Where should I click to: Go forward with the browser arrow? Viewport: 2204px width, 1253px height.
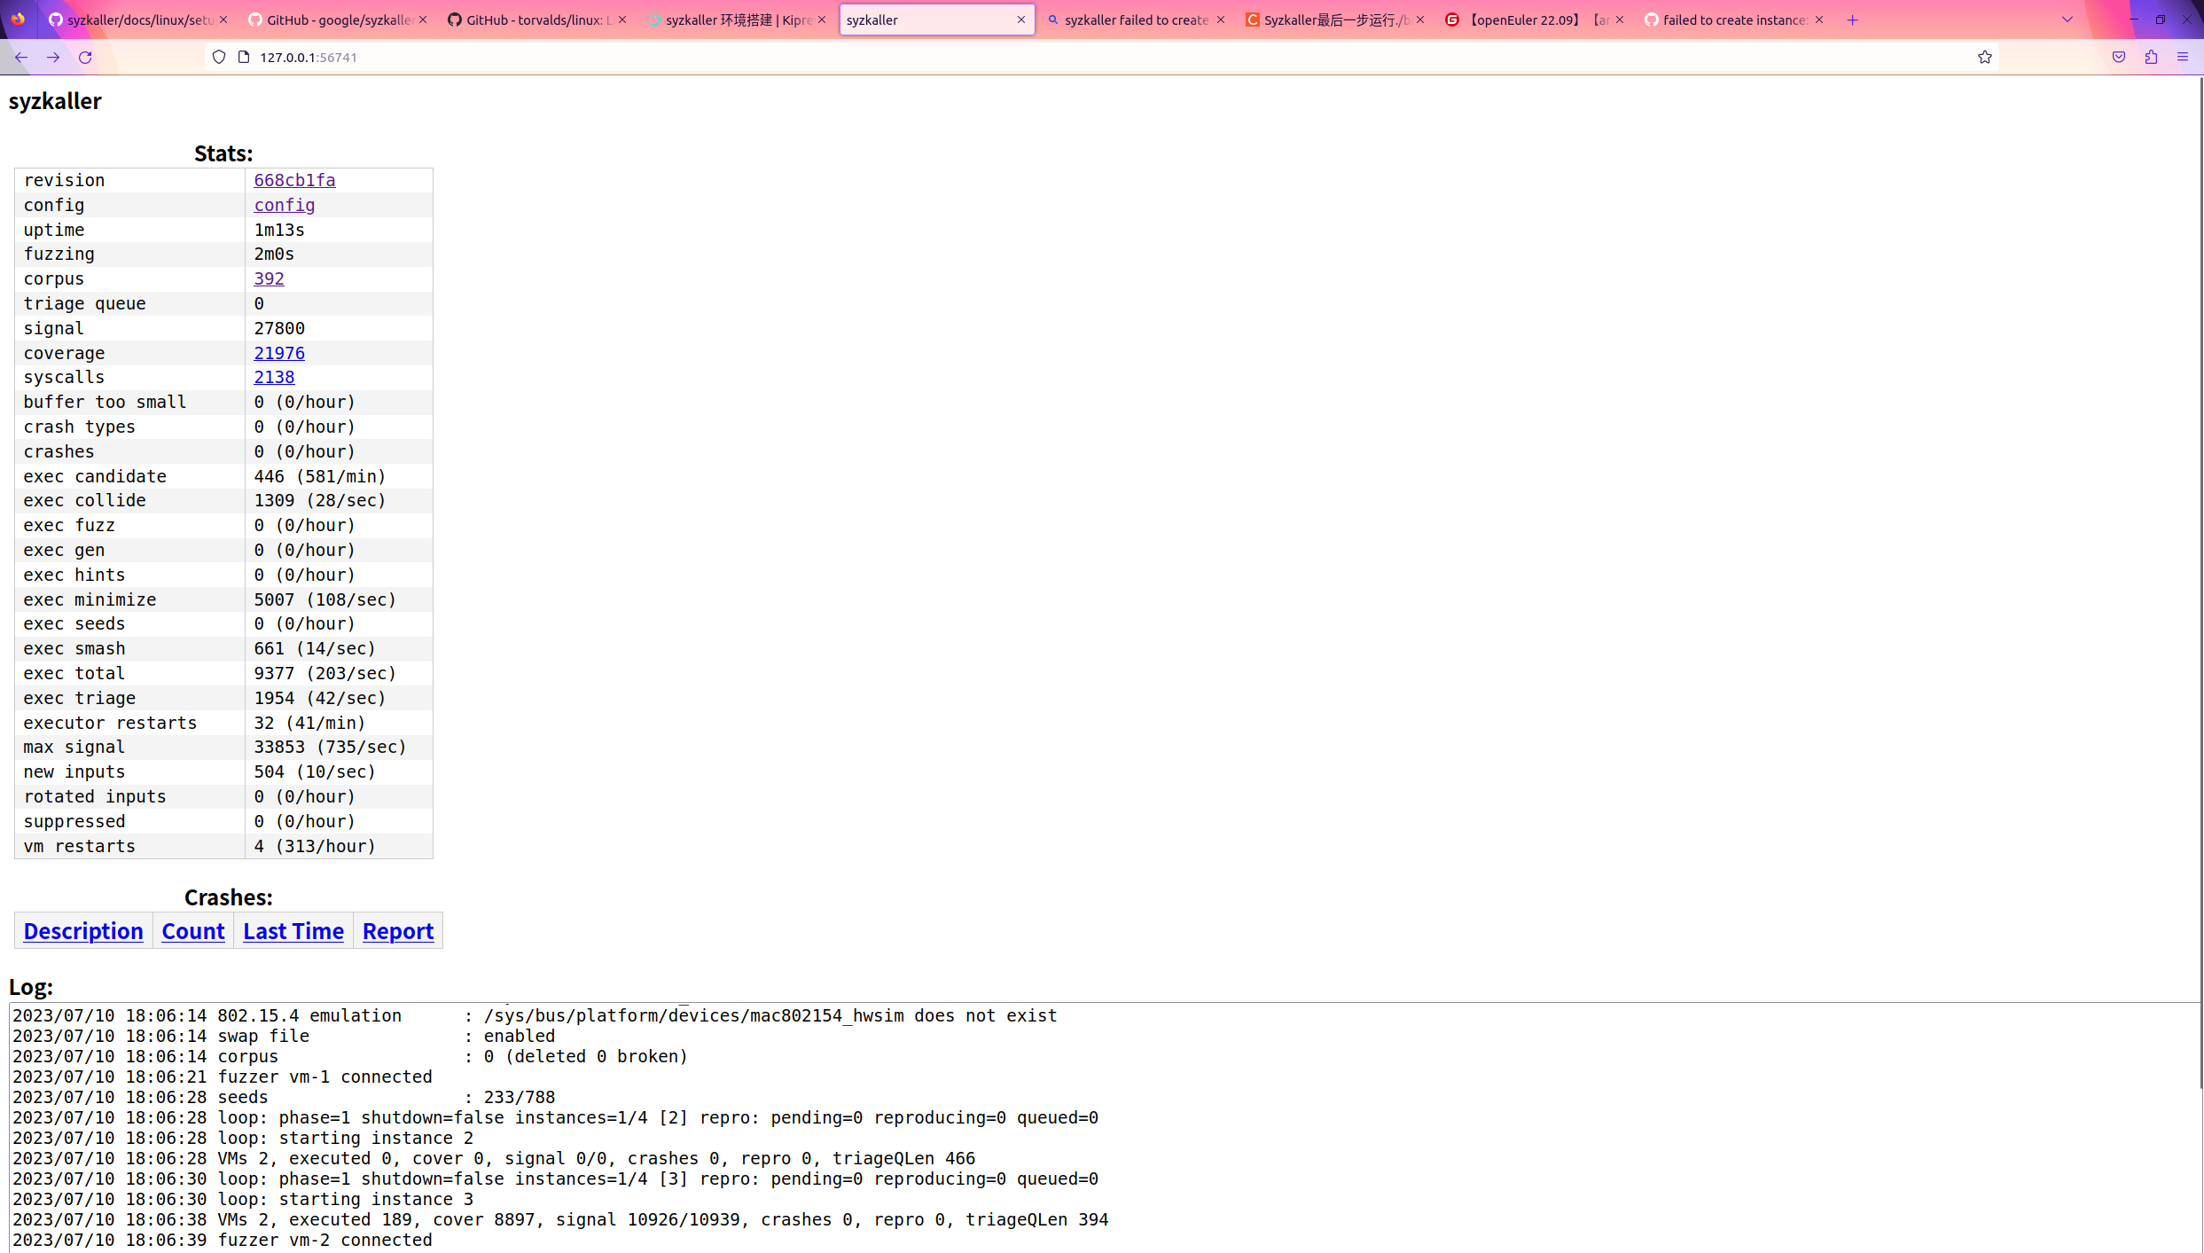(x=53, y=57)
